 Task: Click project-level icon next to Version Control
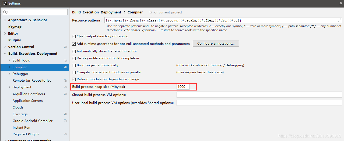tap(65, 47)
